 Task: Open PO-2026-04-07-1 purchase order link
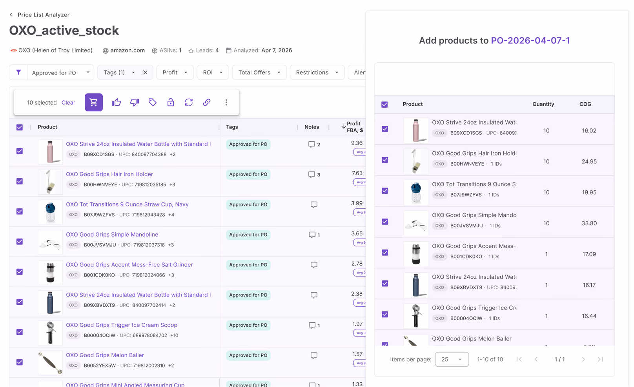(x=530, y=40)
